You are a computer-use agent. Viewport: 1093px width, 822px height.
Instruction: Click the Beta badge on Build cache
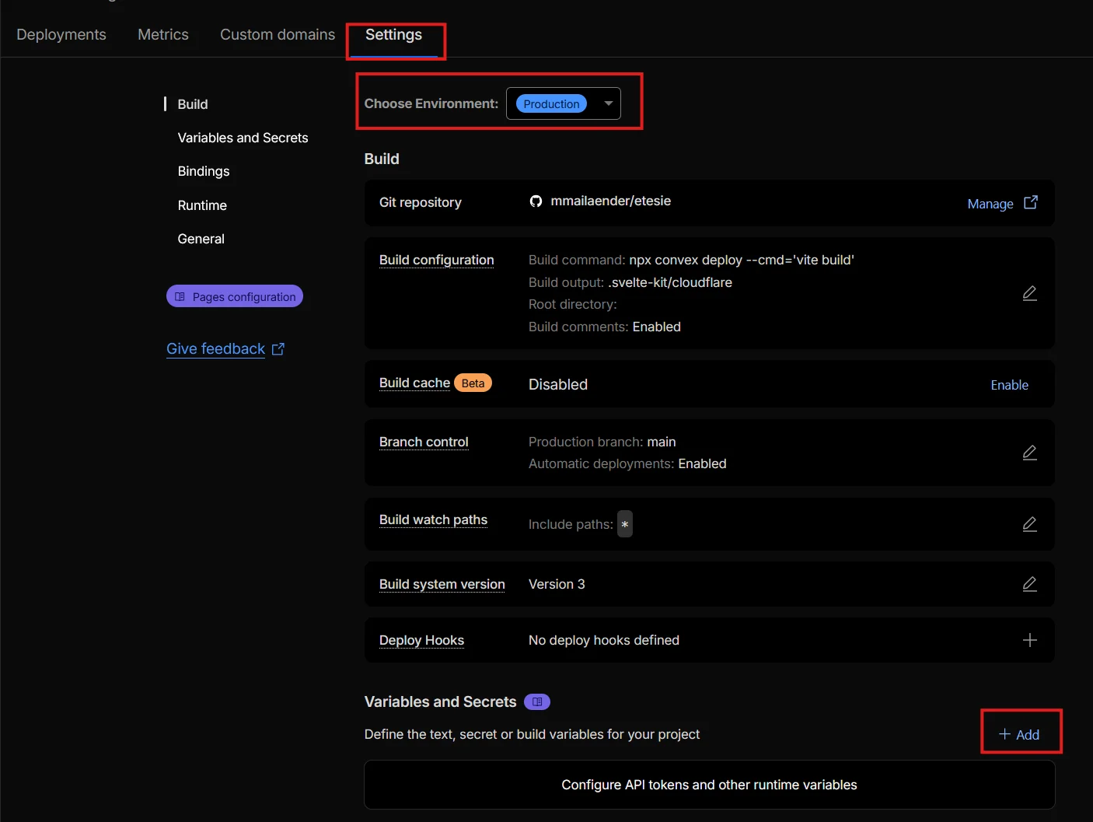473,383
